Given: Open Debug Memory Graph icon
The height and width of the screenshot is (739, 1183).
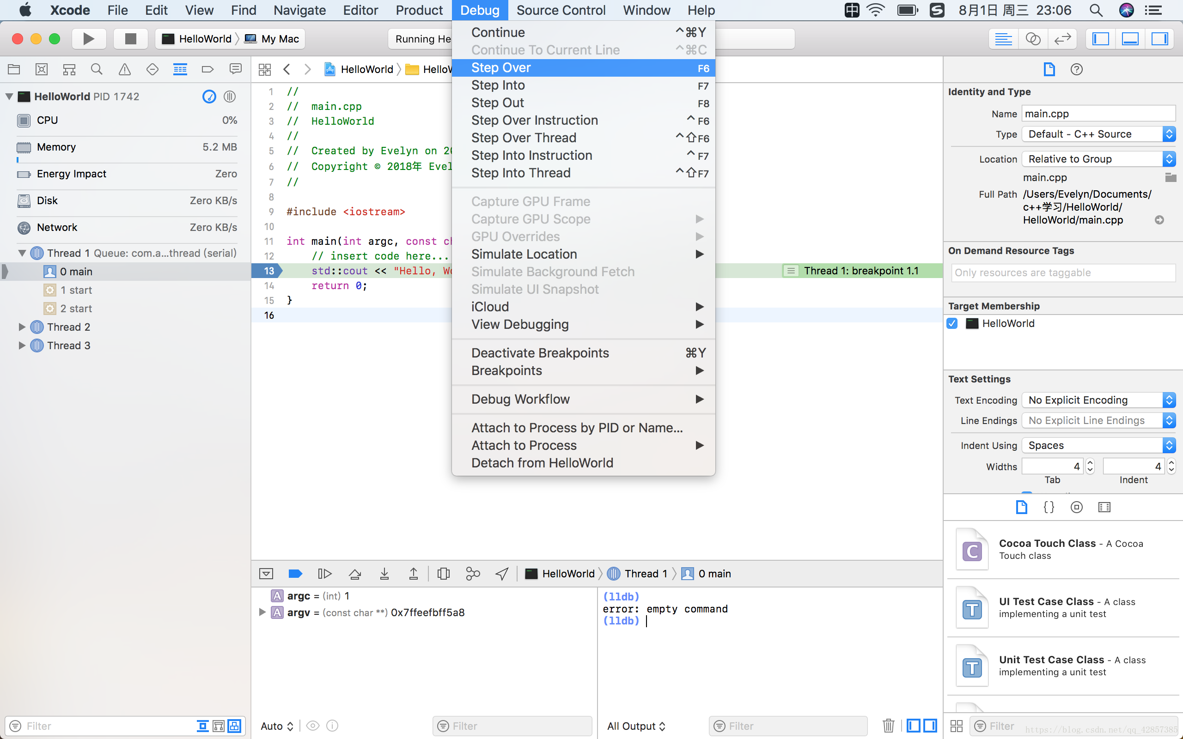Looking at the screenshot, I should 473,573.
